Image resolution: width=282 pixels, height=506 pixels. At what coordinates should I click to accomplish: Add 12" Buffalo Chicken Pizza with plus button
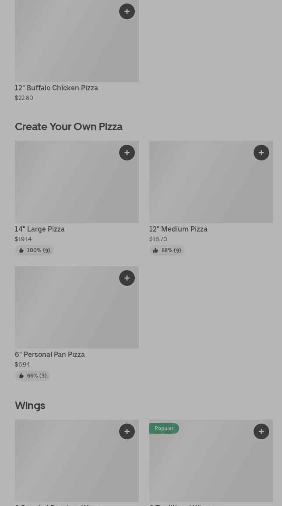coord(127,11)
